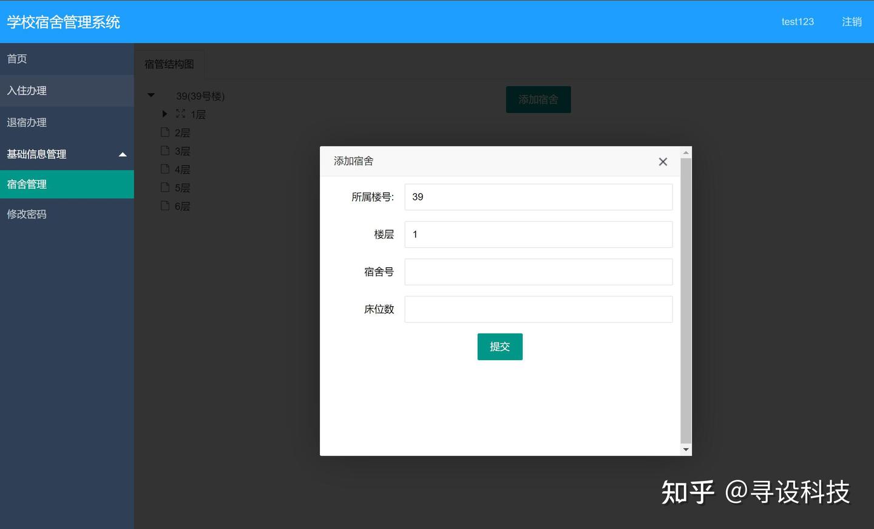Open 首页 from the sidebar

click(x=16, y=58)
